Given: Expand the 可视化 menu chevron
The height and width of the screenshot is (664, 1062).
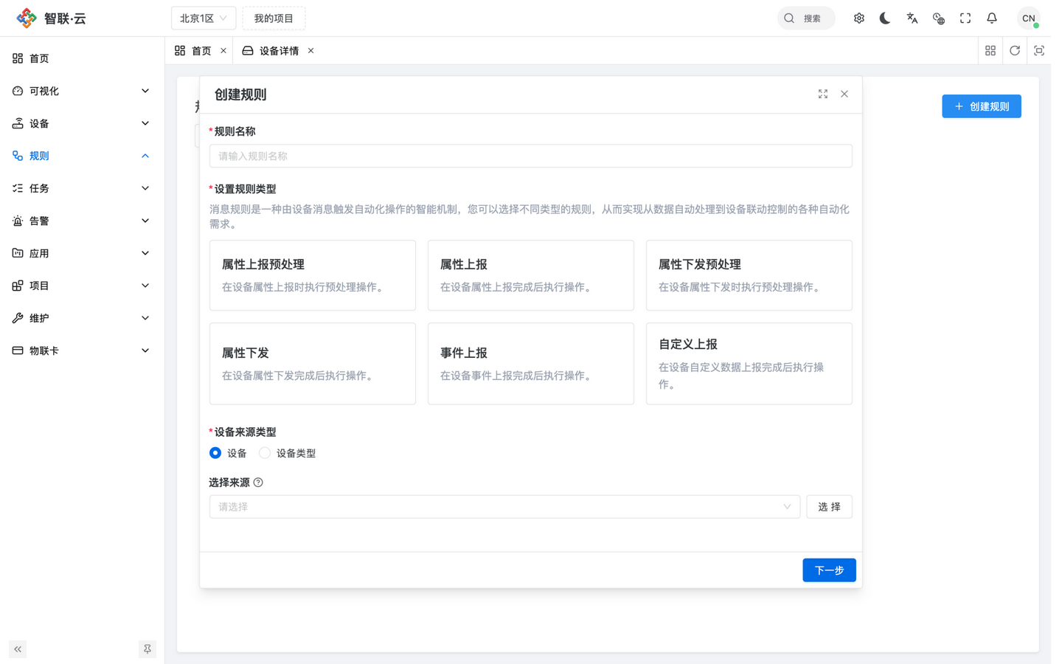Looking at the screenshot, I should (x=145, y=91).
